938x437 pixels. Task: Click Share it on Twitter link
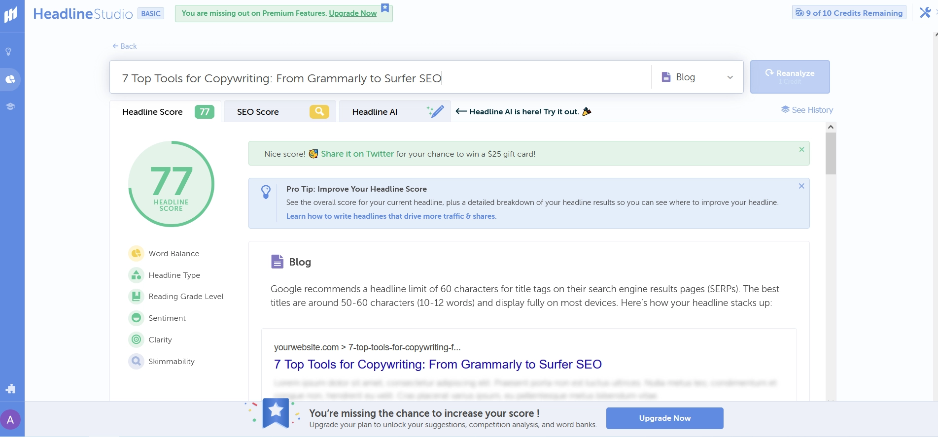pyautogui.click(x=357, y=154)
